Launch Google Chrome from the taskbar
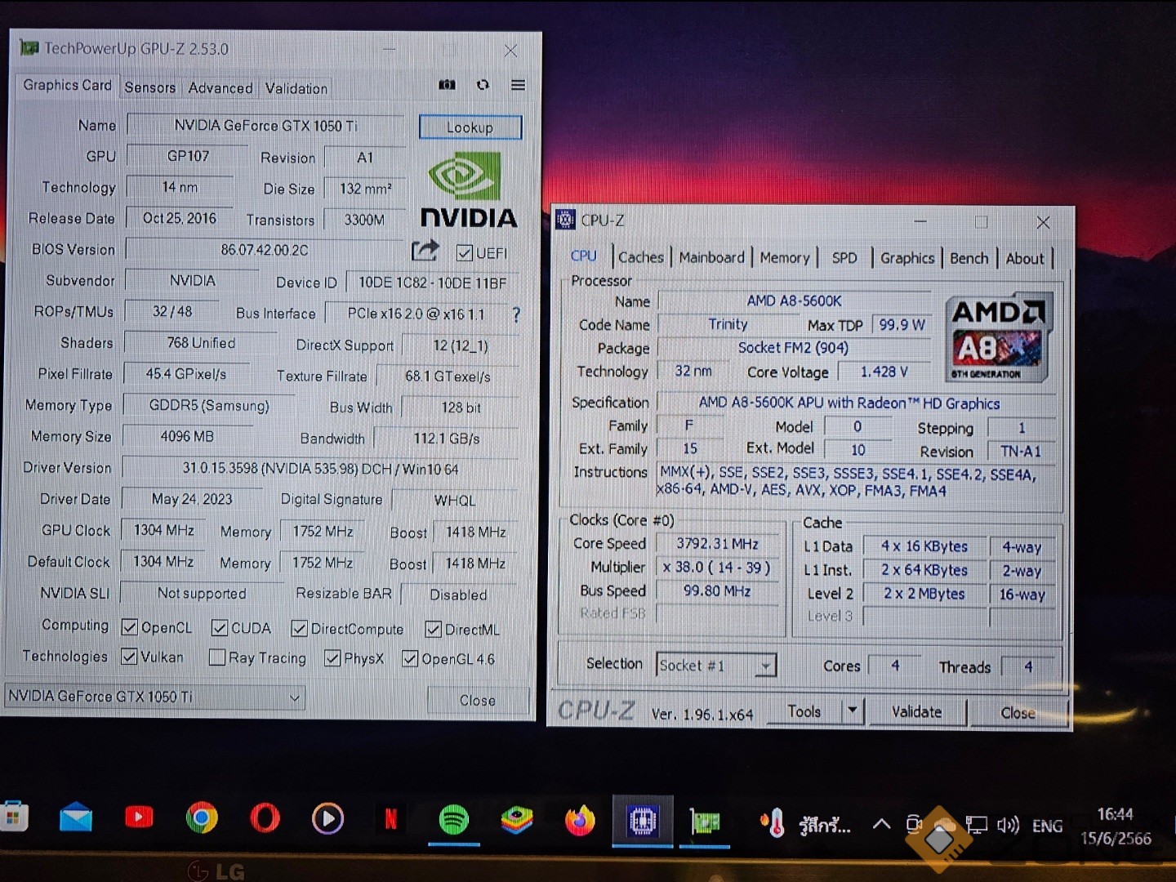The image size is (1176, 882). (x=202, y=817)
